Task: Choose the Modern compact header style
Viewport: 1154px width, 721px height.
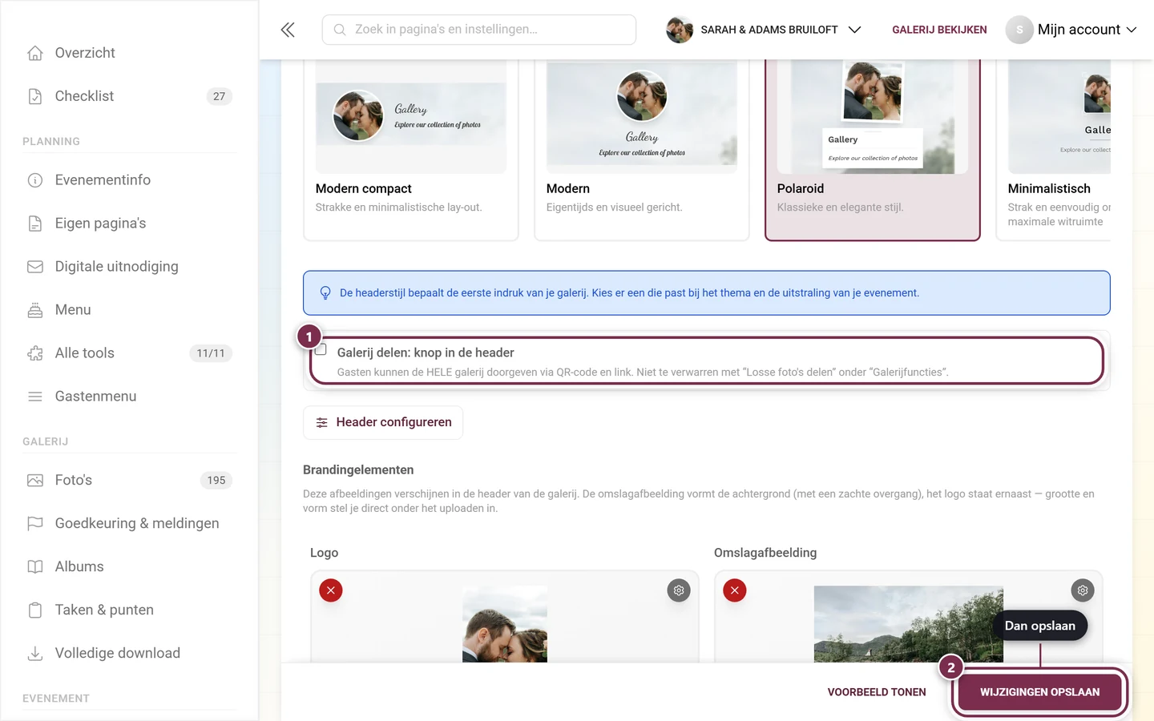Action: (x=411, y=150)
